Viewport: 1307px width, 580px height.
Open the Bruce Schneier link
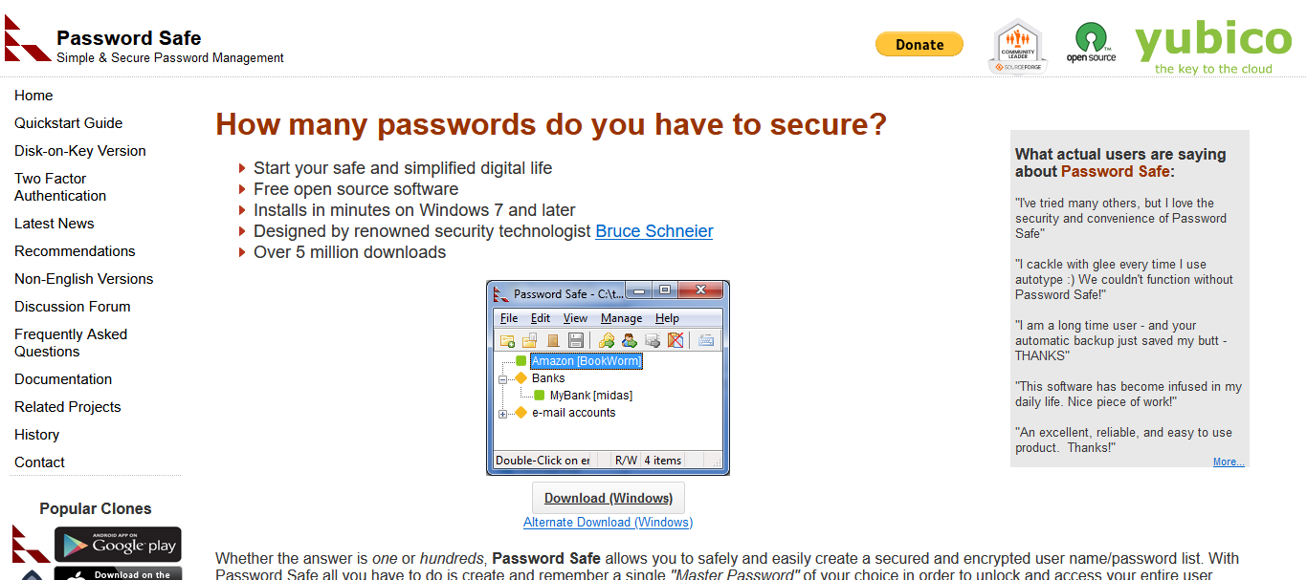tap(653, 230)
